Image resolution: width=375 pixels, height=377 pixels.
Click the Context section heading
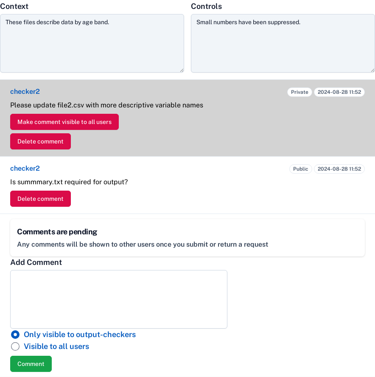[x=14, y=6]
